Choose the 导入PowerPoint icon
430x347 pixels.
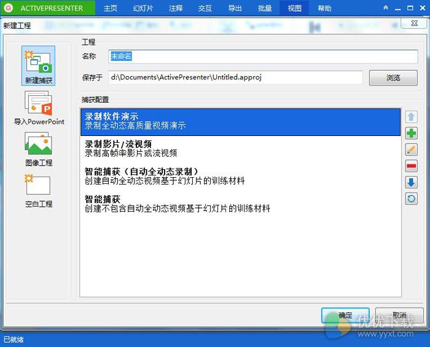39,108
